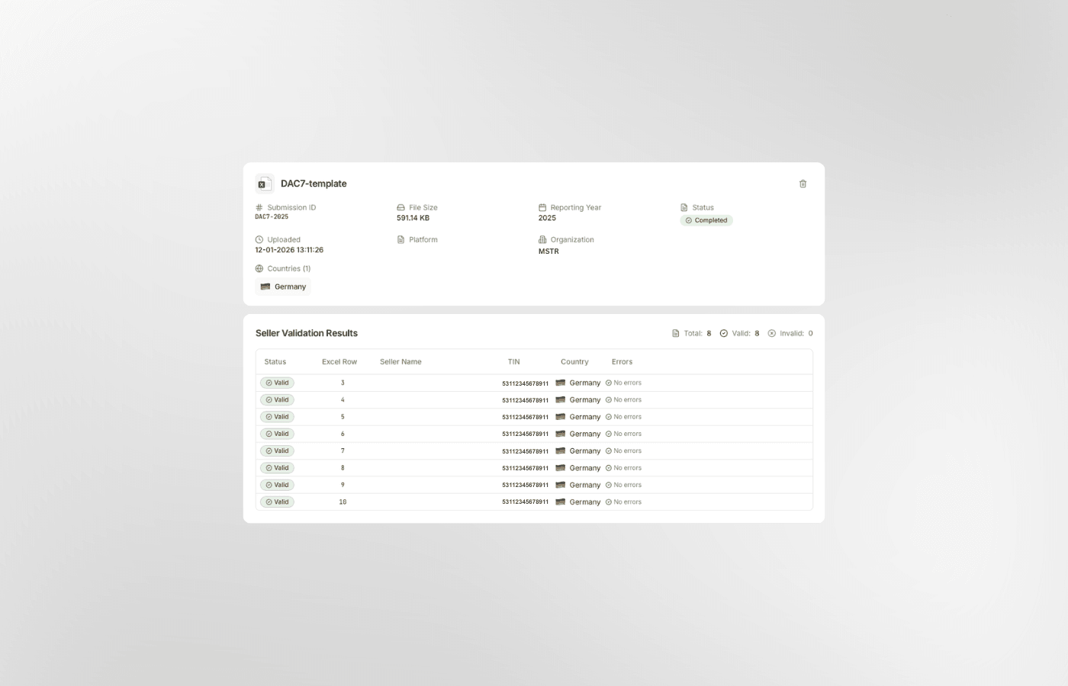Open the Errors column header
1068x686 pixels.
(x=622, y=361)
